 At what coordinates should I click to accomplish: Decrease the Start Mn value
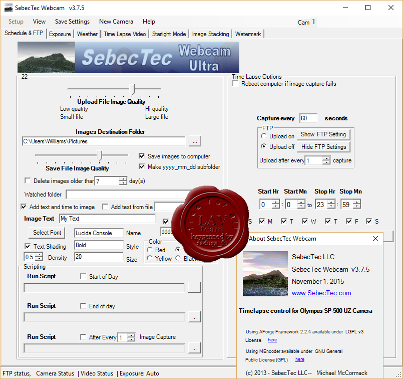pos(301,207)
